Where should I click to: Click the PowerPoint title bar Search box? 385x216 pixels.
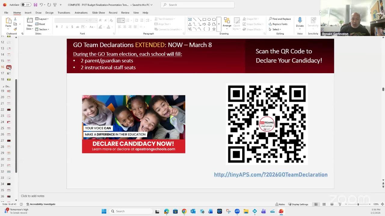pyautogui.click(x=197, y=5)
